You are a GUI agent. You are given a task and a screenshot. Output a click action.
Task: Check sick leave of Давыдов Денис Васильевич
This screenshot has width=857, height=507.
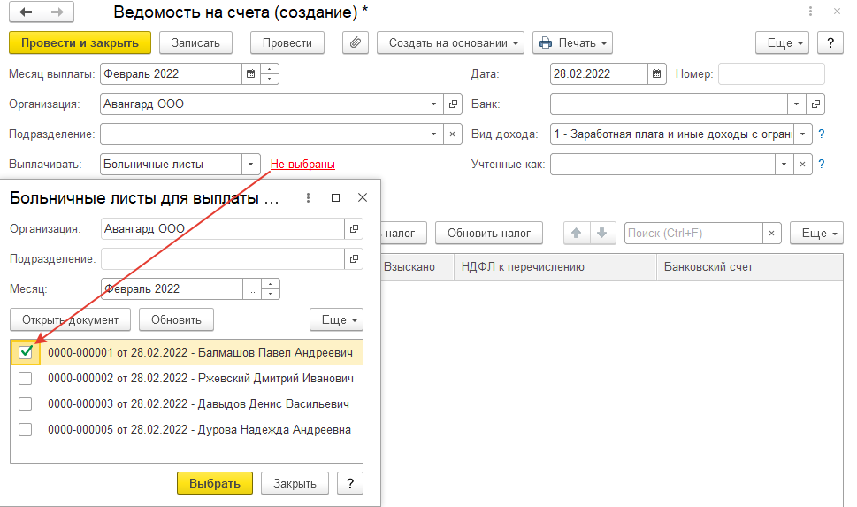coord(25,403)
